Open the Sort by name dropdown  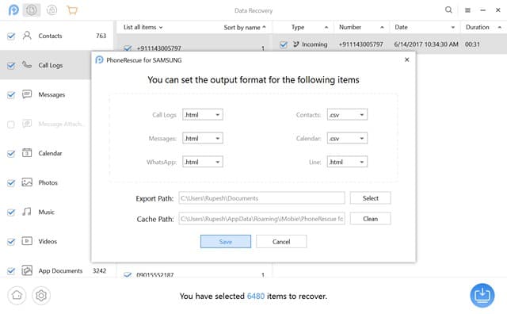pos(245,28)
